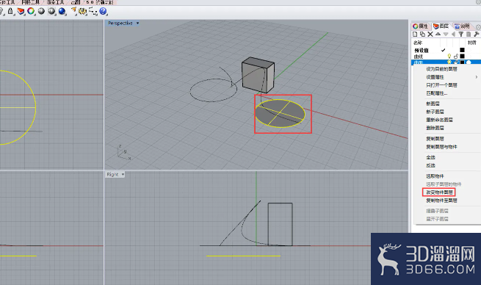
Task: Open the layers icon in the top toolbar
Action: coord(21,11)
